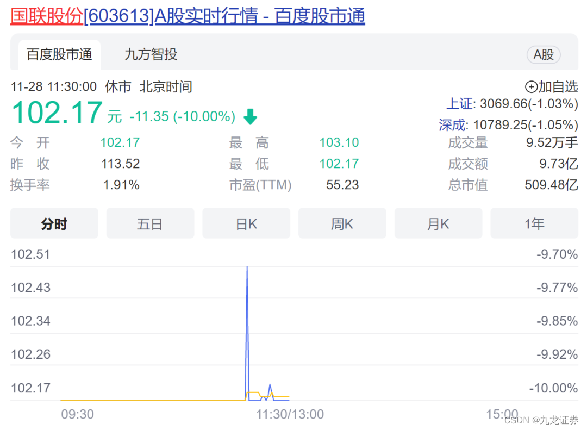Click the 休市 market status text
587x430 pixels.
click(118, 87)
